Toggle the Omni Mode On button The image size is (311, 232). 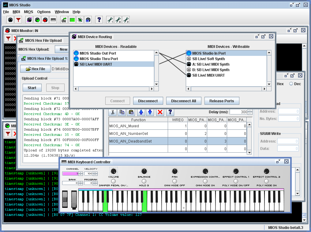[205, 181]
